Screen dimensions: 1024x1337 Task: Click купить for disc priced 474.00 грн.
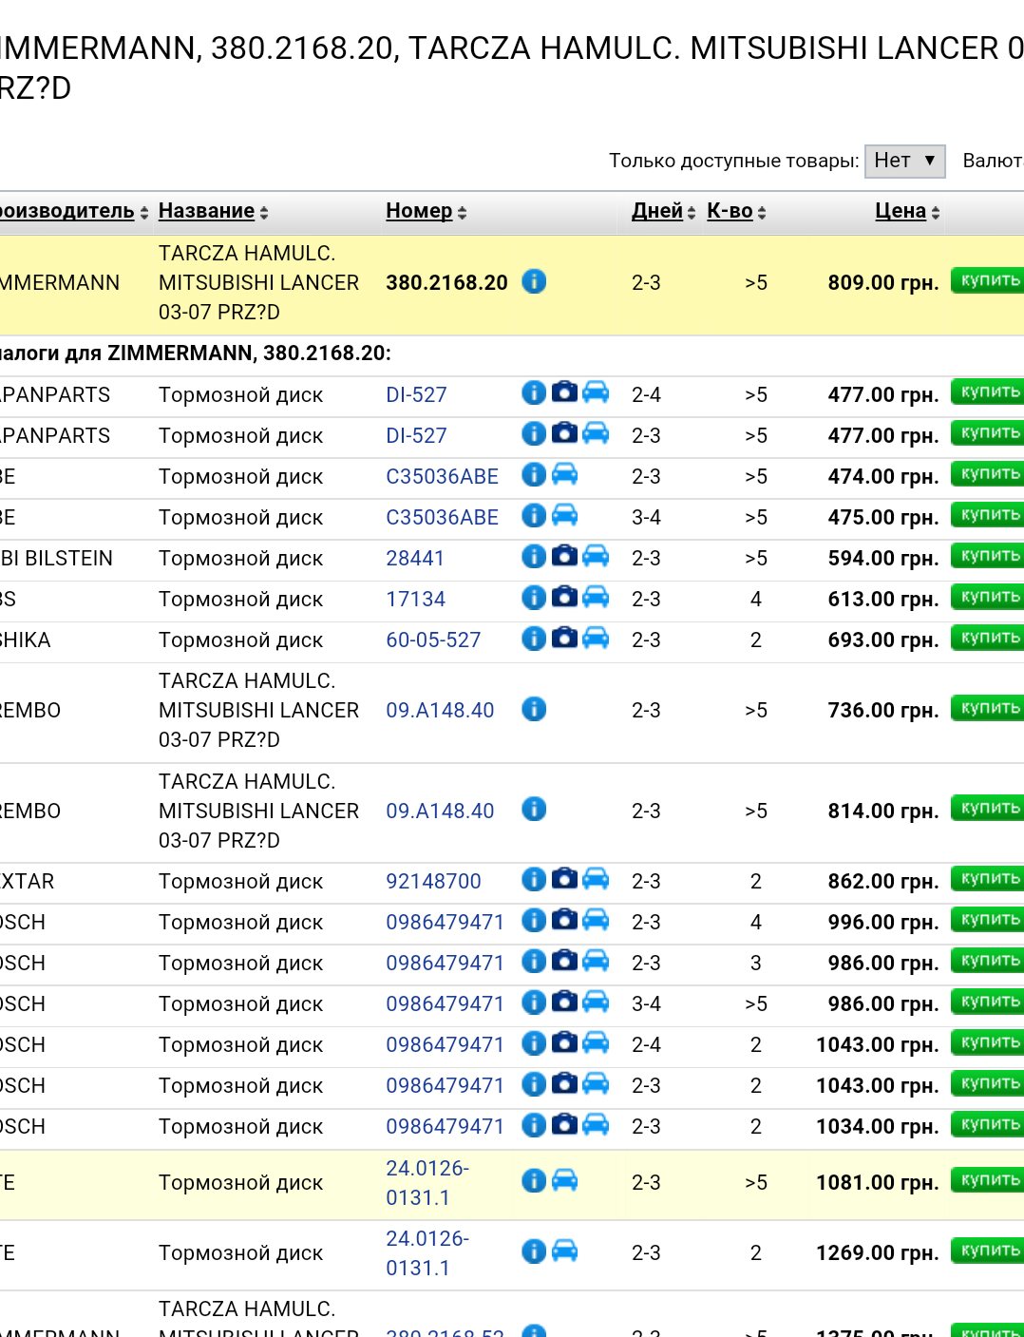coord(988,474)
